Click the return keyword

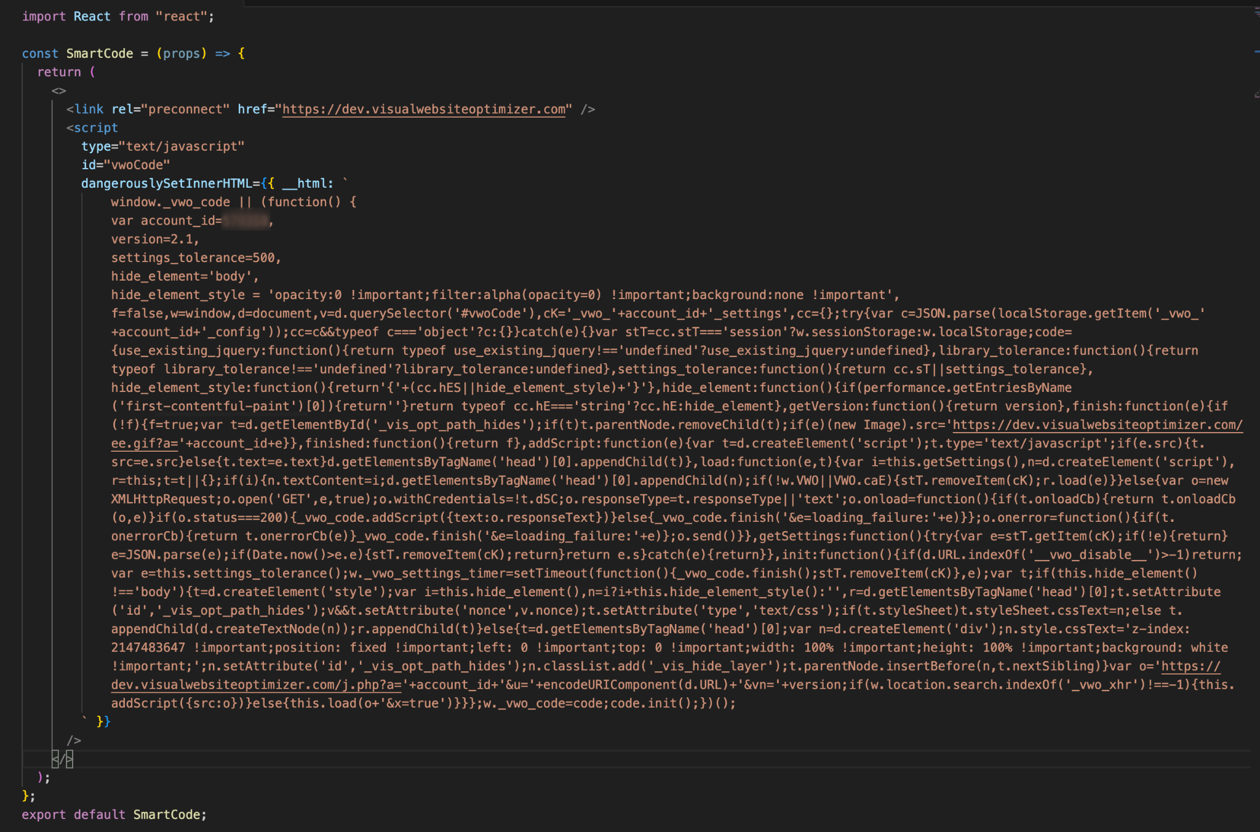pos(59,72)
